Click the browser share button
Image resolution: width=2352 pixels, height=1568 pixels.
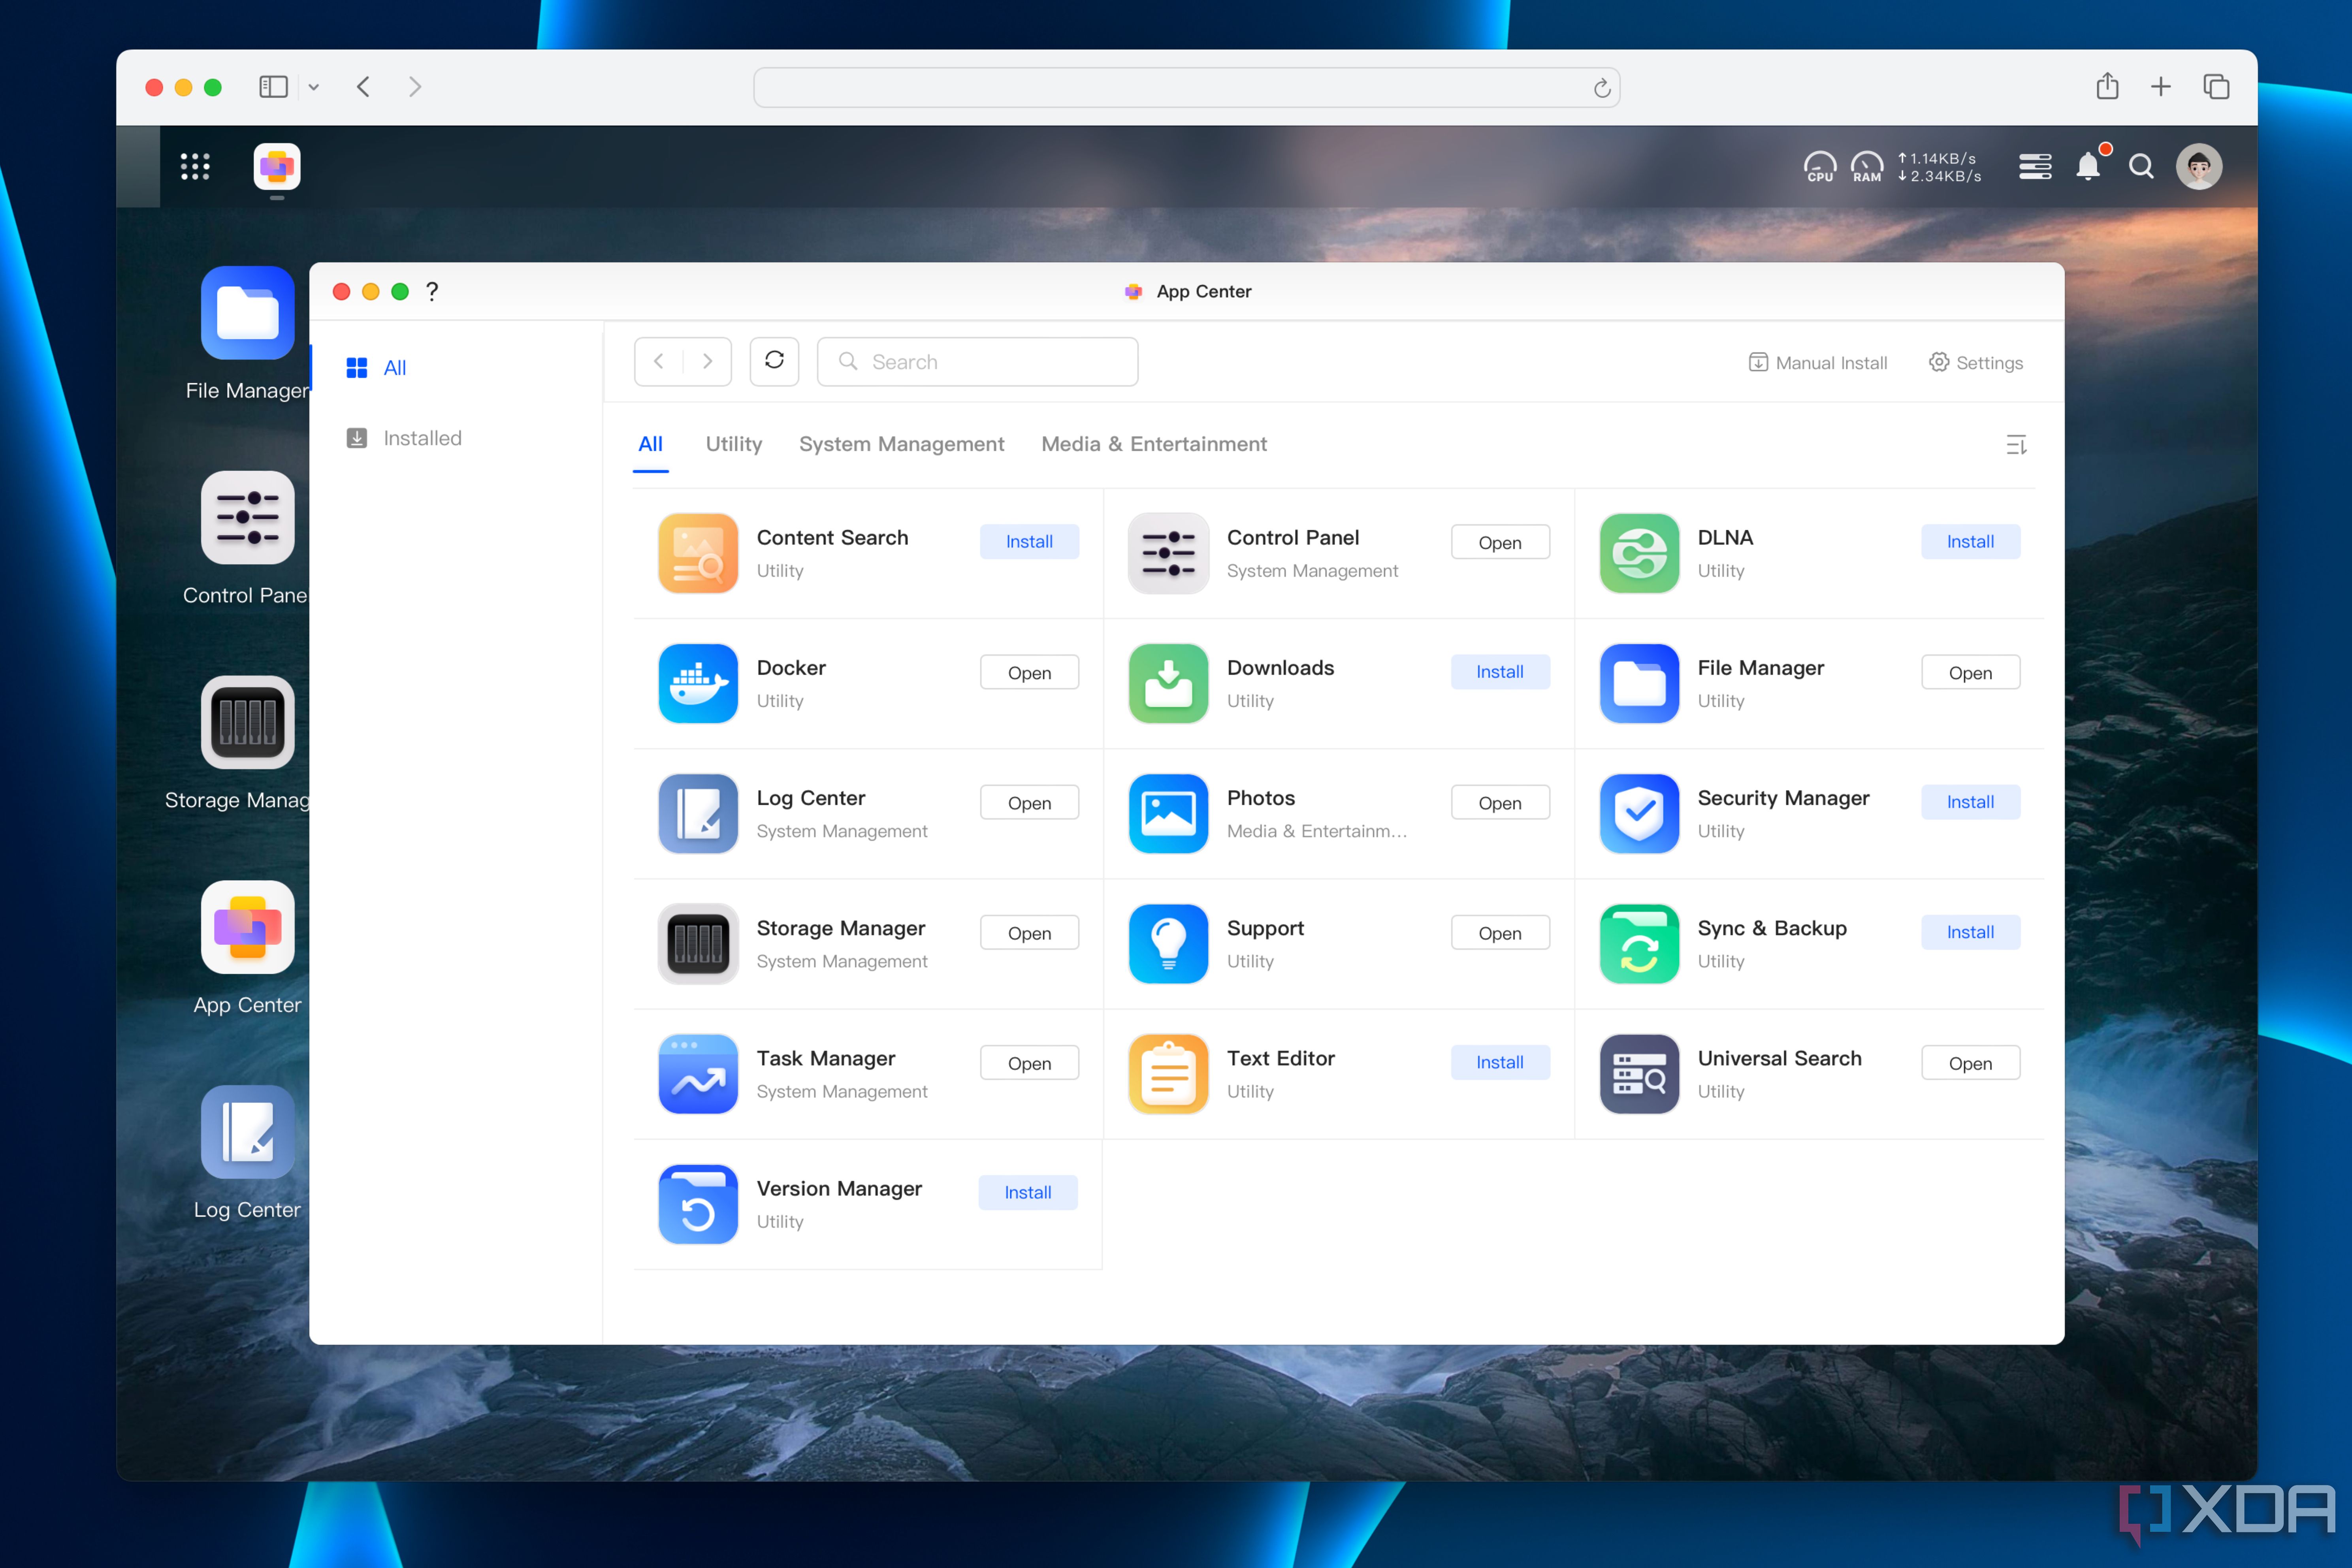[x=2107, y=86]
